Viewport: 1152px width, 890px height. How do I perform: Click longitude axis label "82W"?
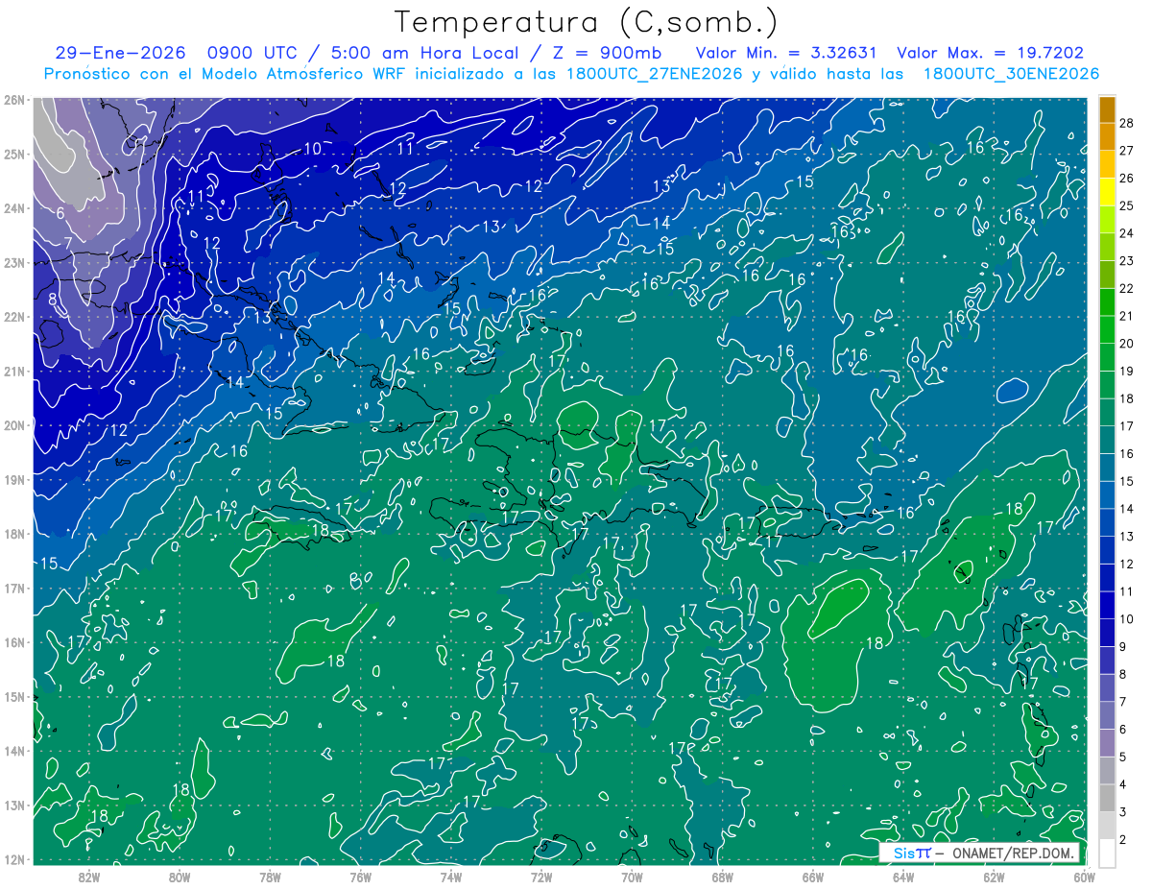coord(89,877)
